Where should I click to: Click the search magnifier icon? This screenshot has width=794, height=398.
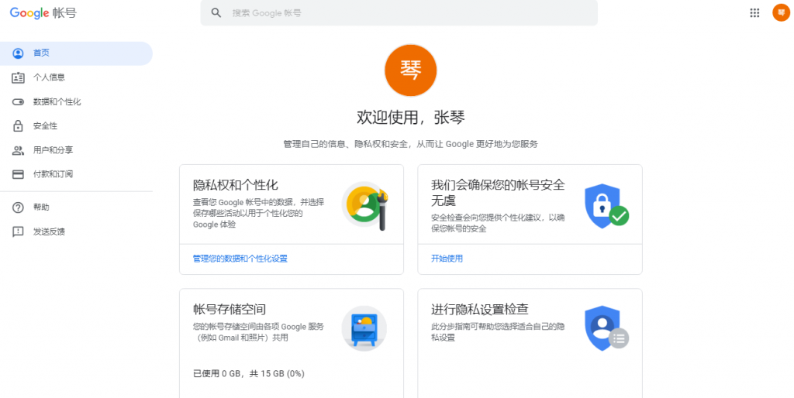point(216,12)
